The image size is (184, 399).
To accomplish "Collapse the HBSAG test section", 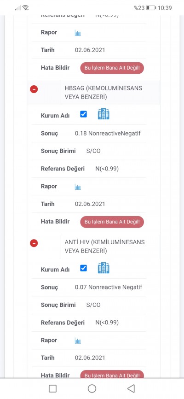I will (x=34, y=89).
